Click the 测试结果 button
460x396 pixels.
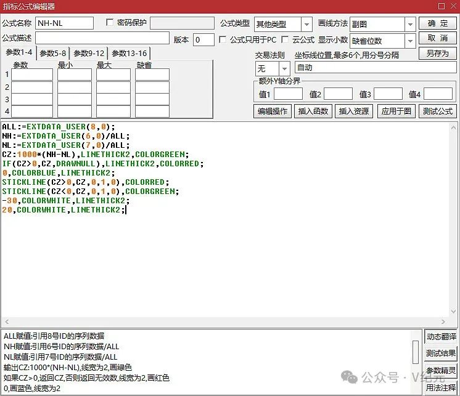tap(442, 354)
